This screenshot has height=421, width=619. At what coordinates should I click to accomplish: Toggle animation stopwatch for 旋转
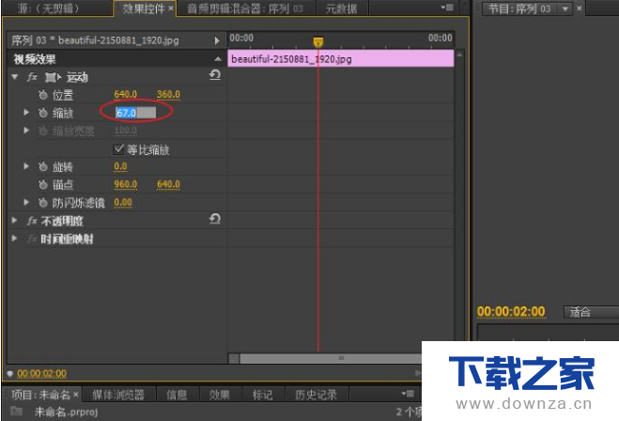pos(43,166)
